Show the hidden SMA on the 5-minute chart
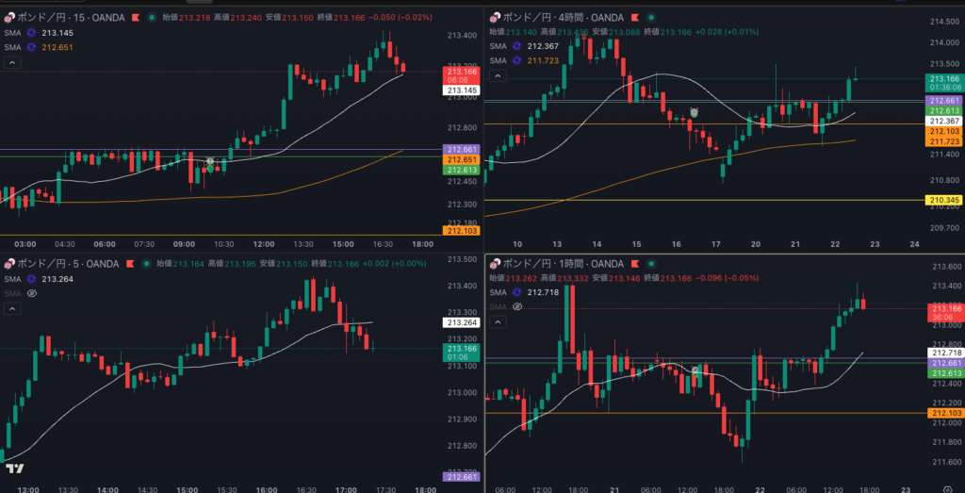The height and width of the screenshot is (493, 965). 31,293
